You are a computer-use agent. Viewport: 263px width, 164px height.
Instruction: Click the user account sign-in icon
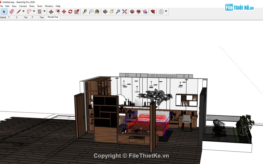point(161,12)
